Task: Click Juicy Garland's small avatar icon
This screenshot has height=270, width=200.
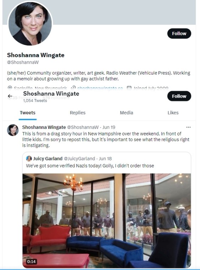Action: click(x=29, y=158)
